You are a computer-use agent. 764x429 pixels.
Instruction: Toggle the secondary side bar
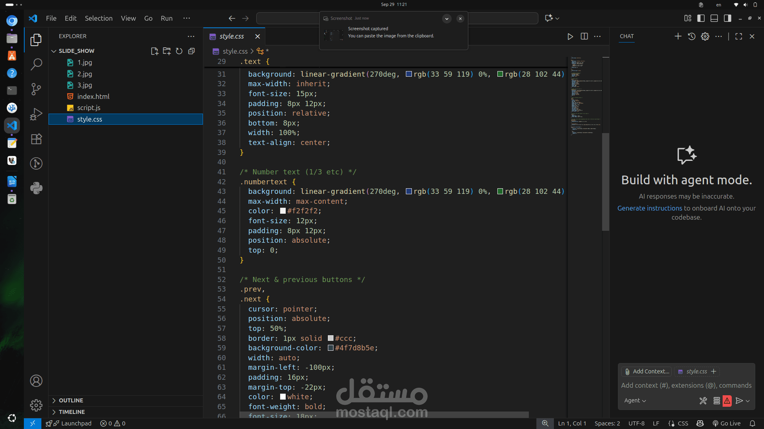click(x=727, y=18)
